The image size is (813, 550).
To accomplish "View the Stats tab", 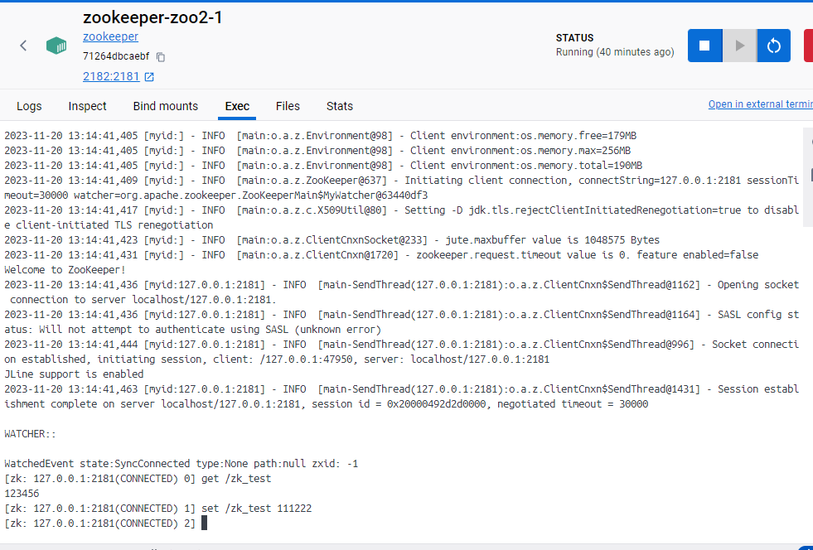I will pos(340,106).
